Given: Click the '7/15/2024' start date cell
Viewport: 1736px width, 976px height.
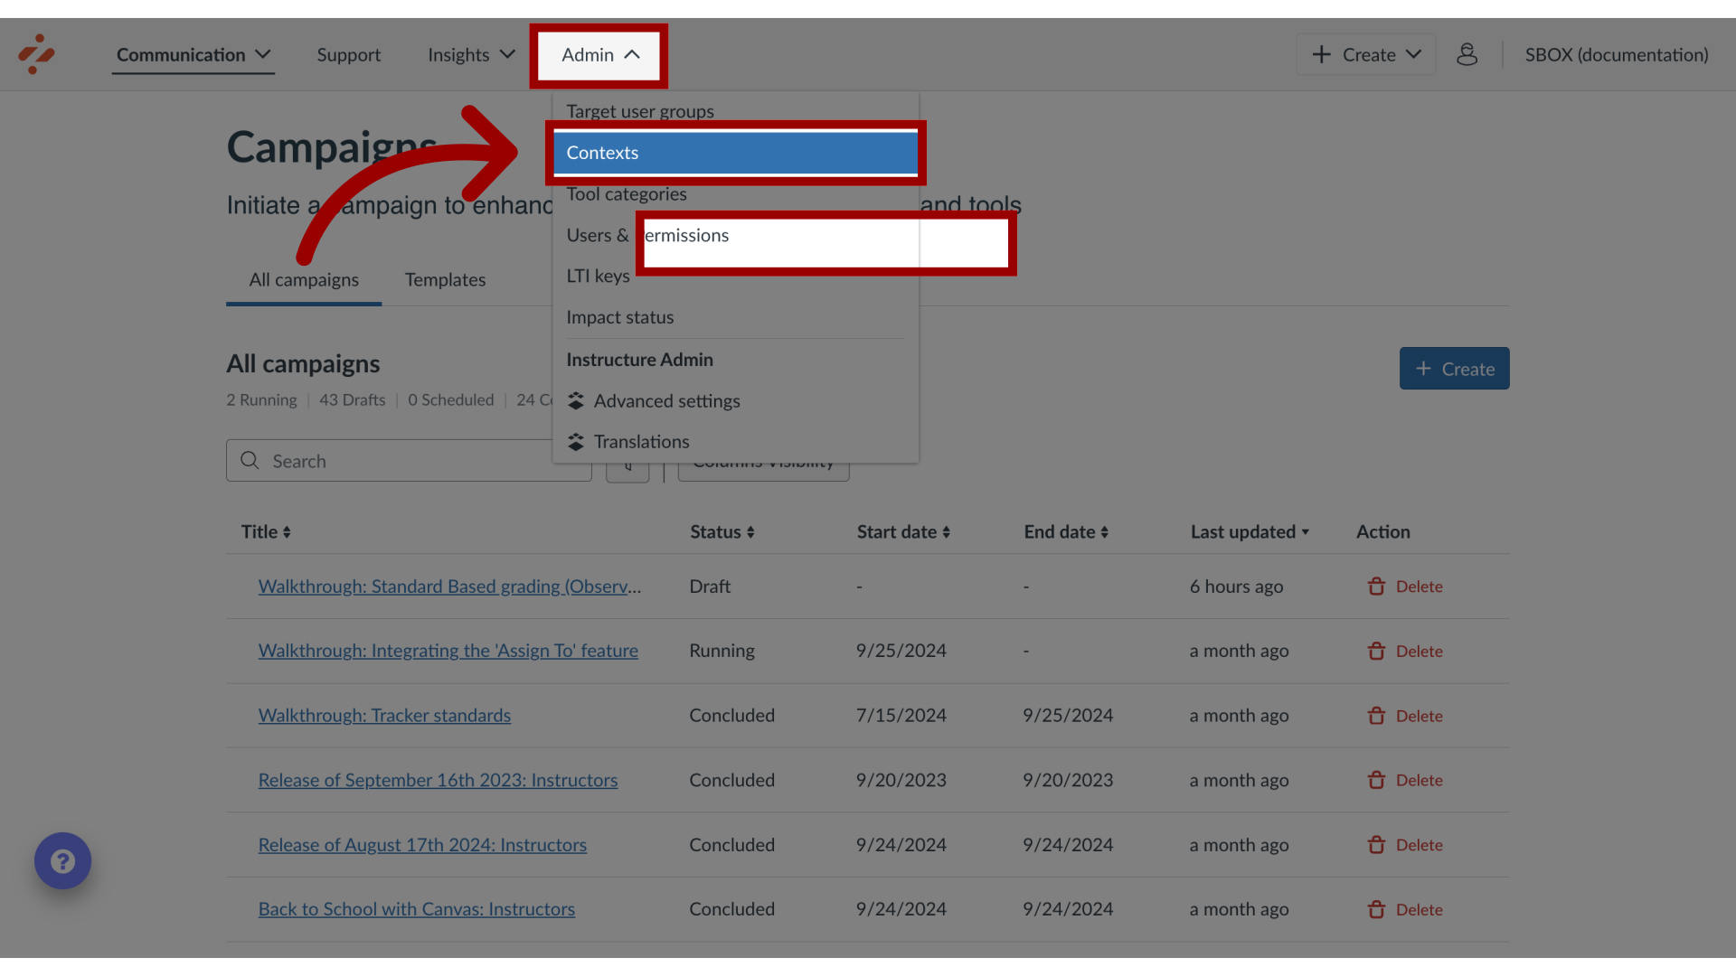Looking at the screenshot, I should [901, 716].
